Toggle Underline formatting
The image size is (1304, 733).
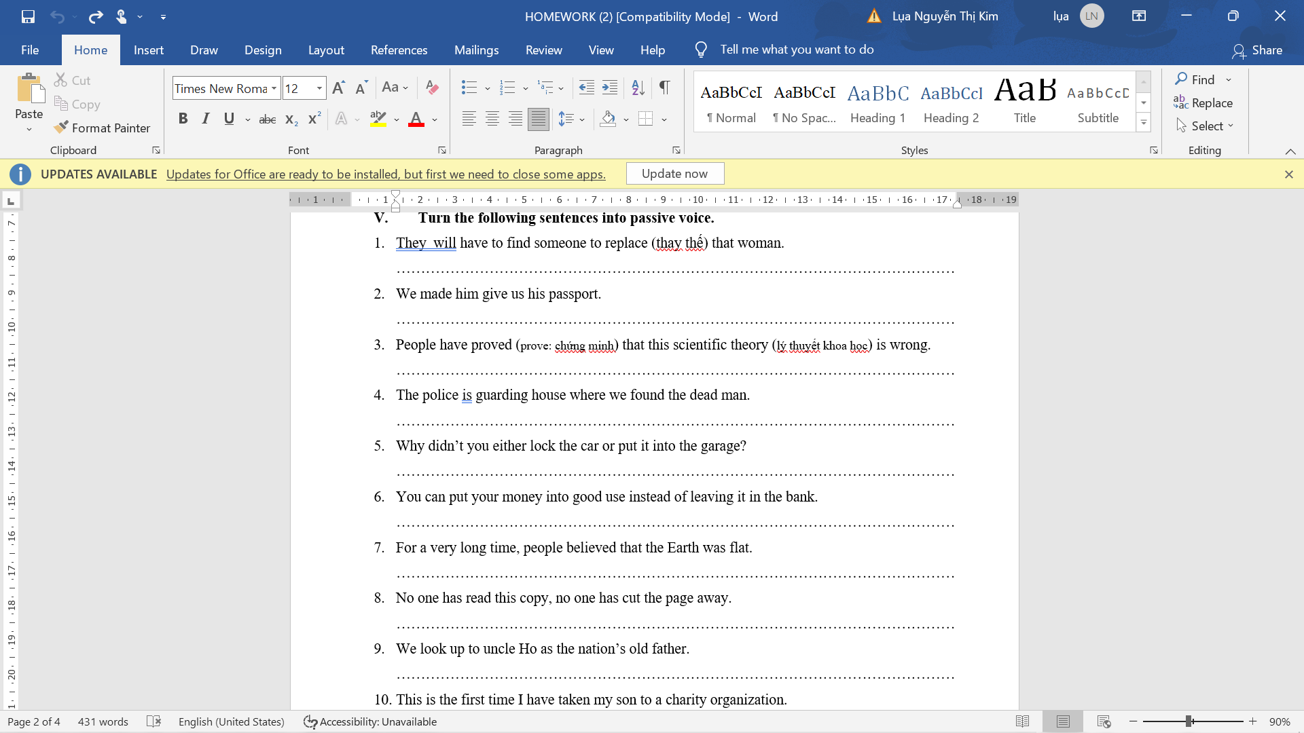click(x=229, y=119)
